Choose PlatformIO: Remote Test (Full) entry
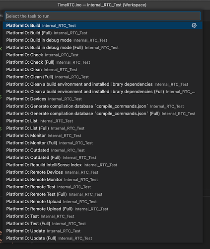This screenshot has width=210, height=249. coord(102,194)
